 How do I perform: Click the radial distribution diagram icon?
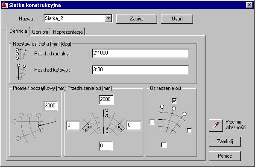tap(22, 54)
